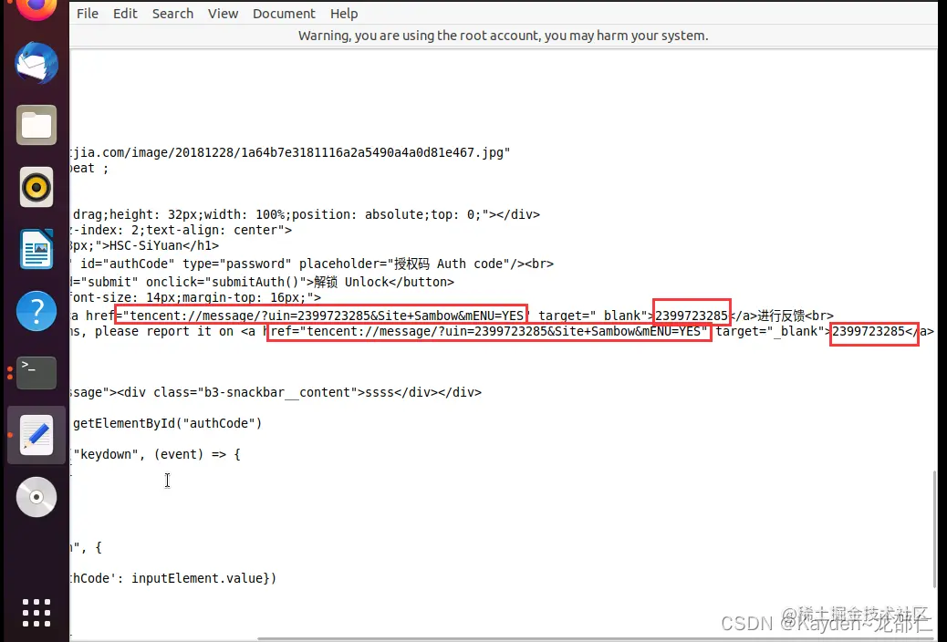Show Applications grid in the dock

tap(36, 613)
